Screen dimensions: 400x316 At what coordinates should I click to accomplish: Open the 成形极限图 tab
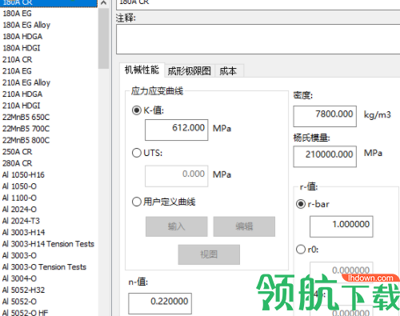coord(190,71)
